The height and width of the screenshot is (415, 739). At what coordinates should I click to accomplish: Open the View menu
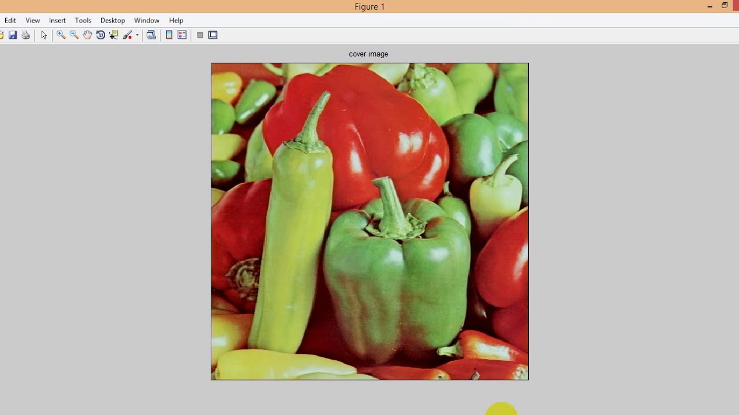tap(33, 20)
